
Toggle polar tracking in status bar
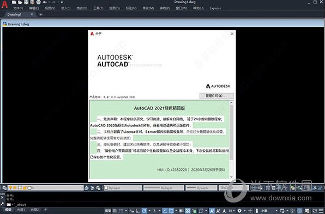145,211
